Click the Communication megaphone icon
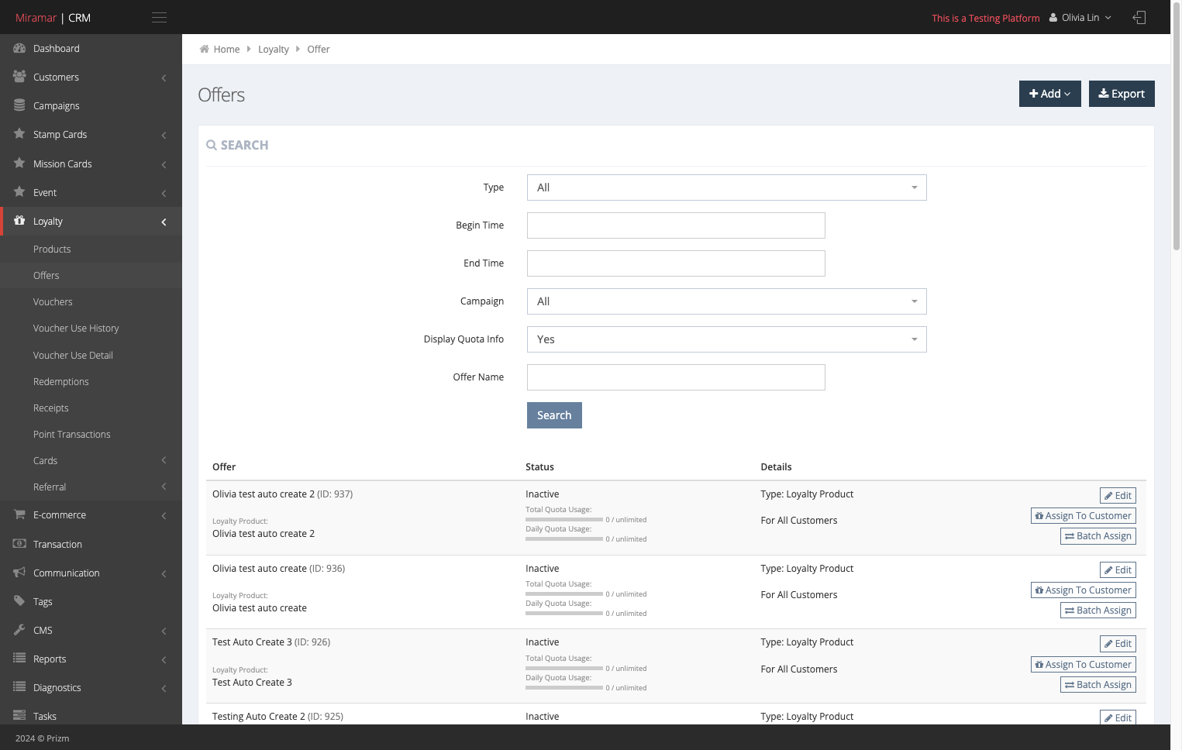Screen dimensions: 1182x750 click(19, 573)
